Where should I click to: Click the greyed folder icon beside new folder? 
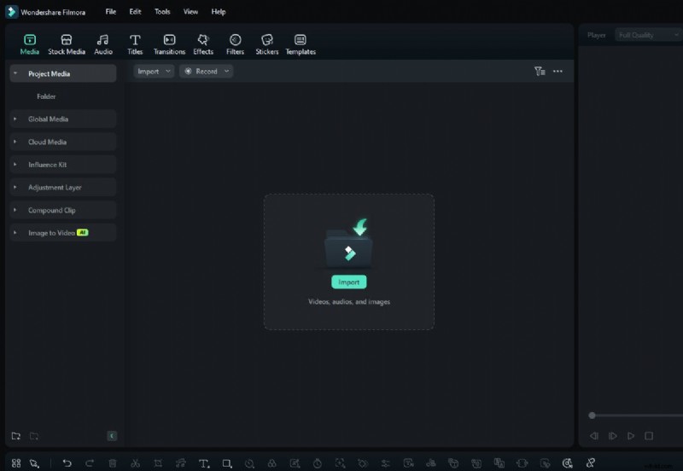click(x=34, y=436)
